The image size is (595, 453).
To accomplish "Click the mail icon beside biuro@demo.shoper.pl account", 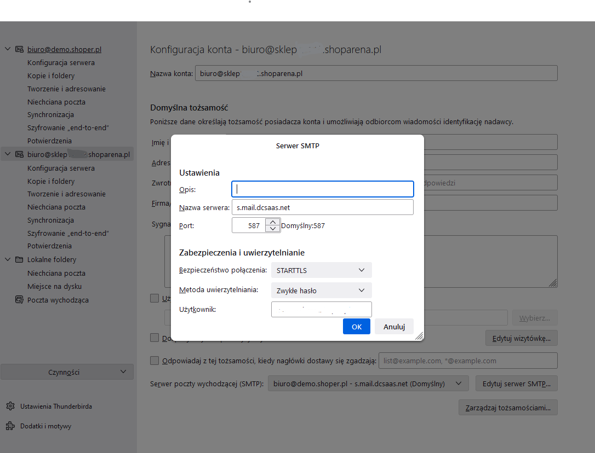I will 19,49.
